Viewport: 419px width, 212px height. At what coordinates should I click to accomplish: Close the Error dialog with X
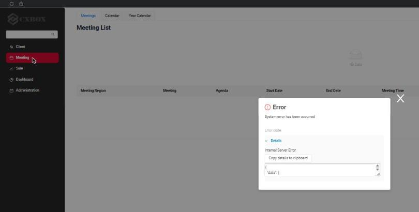coord(400,98)
